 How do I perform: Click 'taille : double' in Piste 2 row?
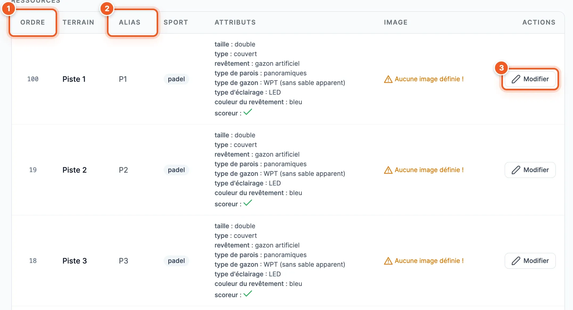pyautogui.click(x=235, y=135)
